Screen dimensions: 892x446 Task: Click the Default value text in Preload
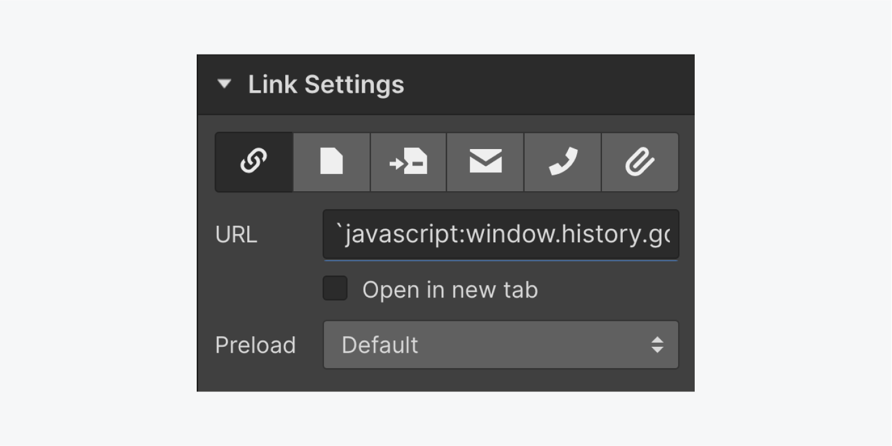tap(380, 345)
